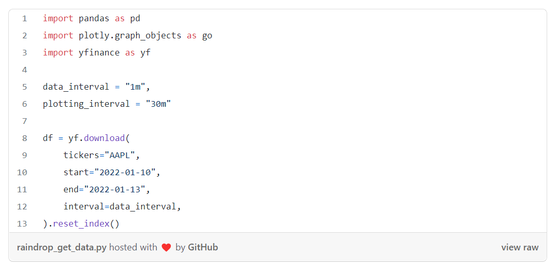Screen dimensions: 556x268
Task: Select line number 5
Action: [24, 87]
